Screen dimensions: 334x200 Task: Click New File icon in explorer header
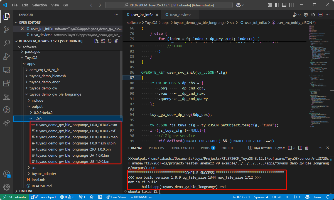pos(96,41)
